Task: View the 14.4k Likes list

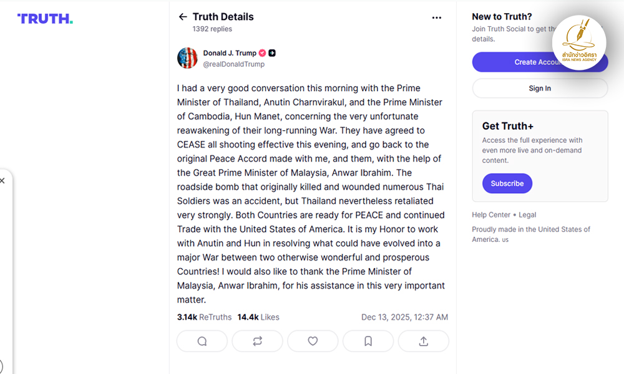Action: pyautogui.click(x=258, y=317)
